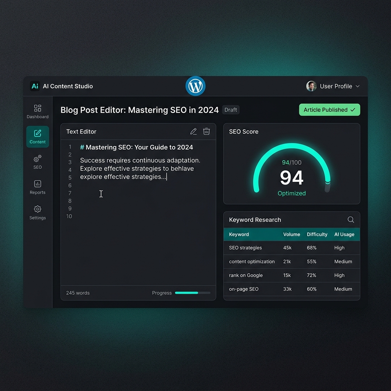
Task: Open Settings from the sidebar
Action: click(x=38, y=213)
